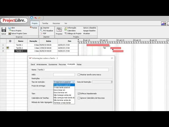
Task: Open a file with the Abrir icon
Action: [10, 28]
